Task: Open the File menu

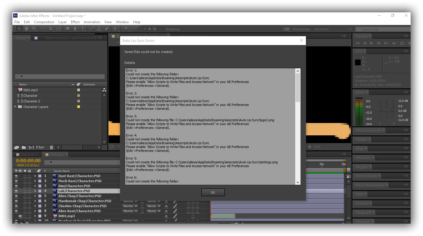Action: click(17, 22)
